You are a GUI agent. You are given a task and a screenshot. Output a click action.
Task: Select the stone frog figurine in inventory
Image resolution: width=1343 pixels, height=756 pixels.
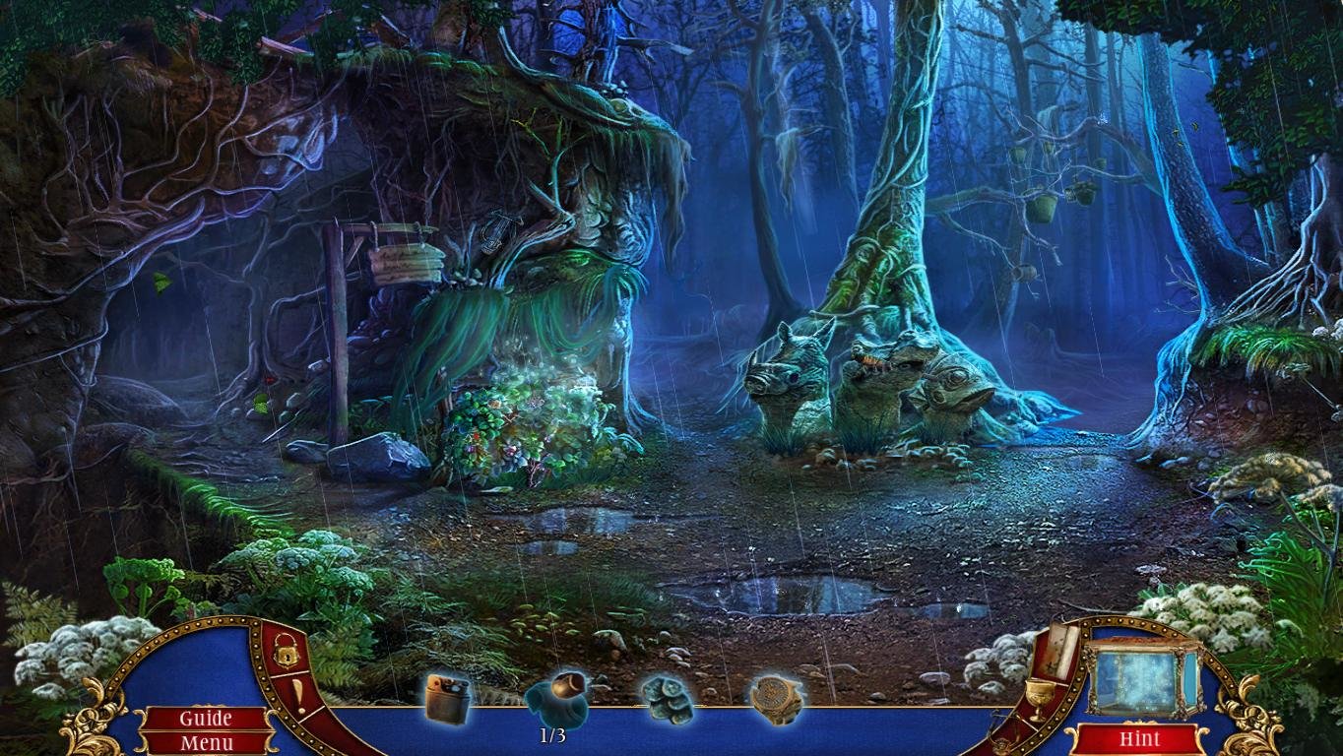coord(669,700)
